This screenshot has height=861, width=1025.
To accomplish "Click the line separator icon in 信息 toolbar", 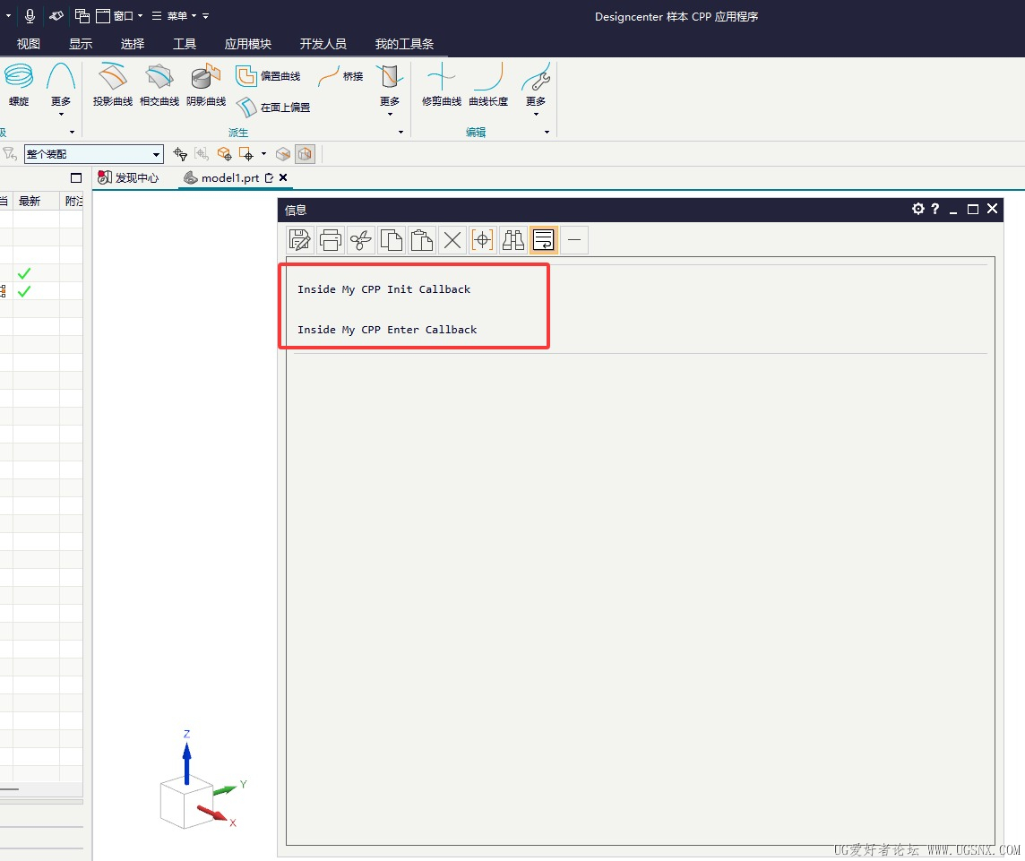I will pos(574,240).
